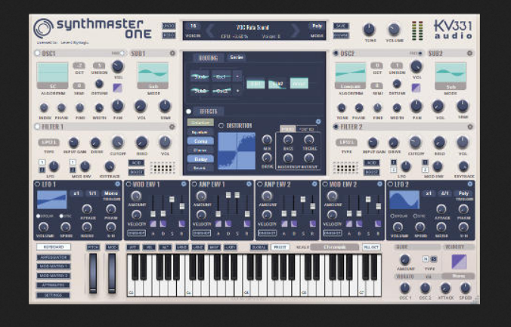The height and width of the screenshot is (327, 511).
Task: Open AMP ENV 2 options gear icon
Action: (x=314, y=184)
